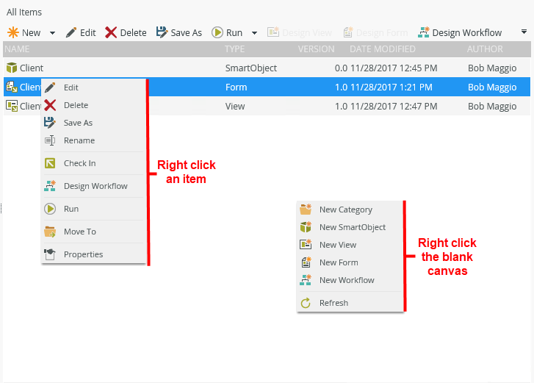Image resolution: width=534 pixels, height=383 pixels.
Task: Select New View in canvas menu
Action: 350,246
